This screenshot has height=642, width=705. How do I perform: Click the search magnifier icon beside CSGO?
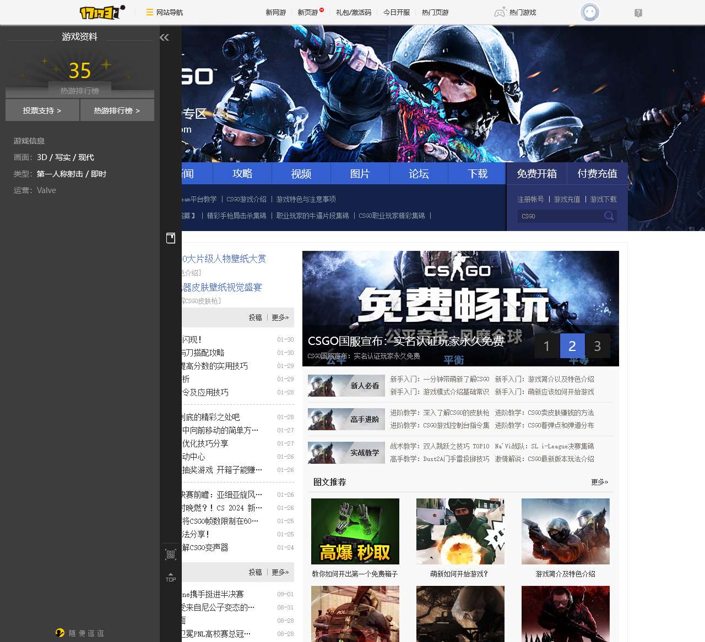pos(609,216)
